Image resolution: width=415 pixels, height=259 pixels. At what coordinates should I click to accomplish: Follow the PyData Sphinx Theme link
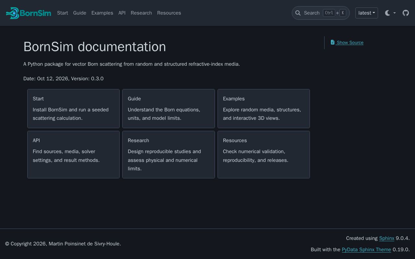coord(366,250)
